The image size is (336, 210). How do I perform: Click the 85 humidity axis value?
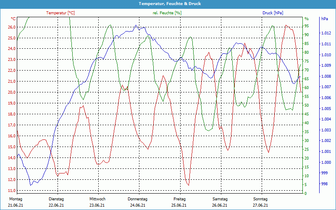coord(307,44)
